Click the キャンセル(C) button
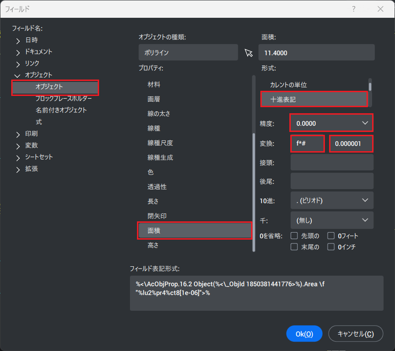The height and width of the screenshot is (351, 395). point(356,334)
